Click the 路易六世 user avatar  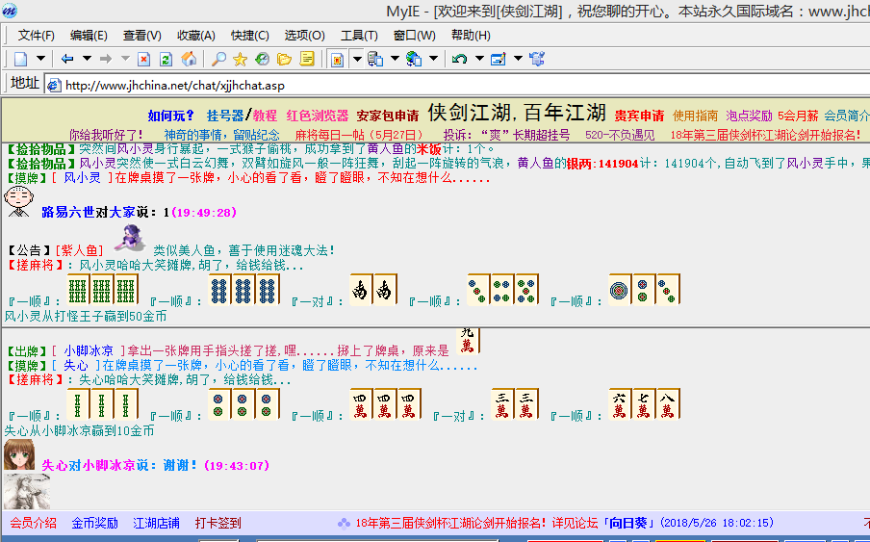19,202
